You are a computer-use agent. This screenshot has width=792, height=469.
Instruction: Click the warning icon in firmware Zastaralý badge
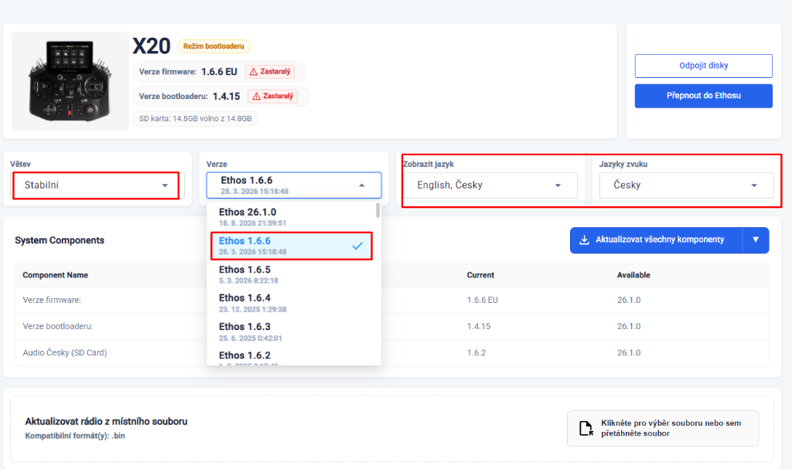[x=254, y=72]
